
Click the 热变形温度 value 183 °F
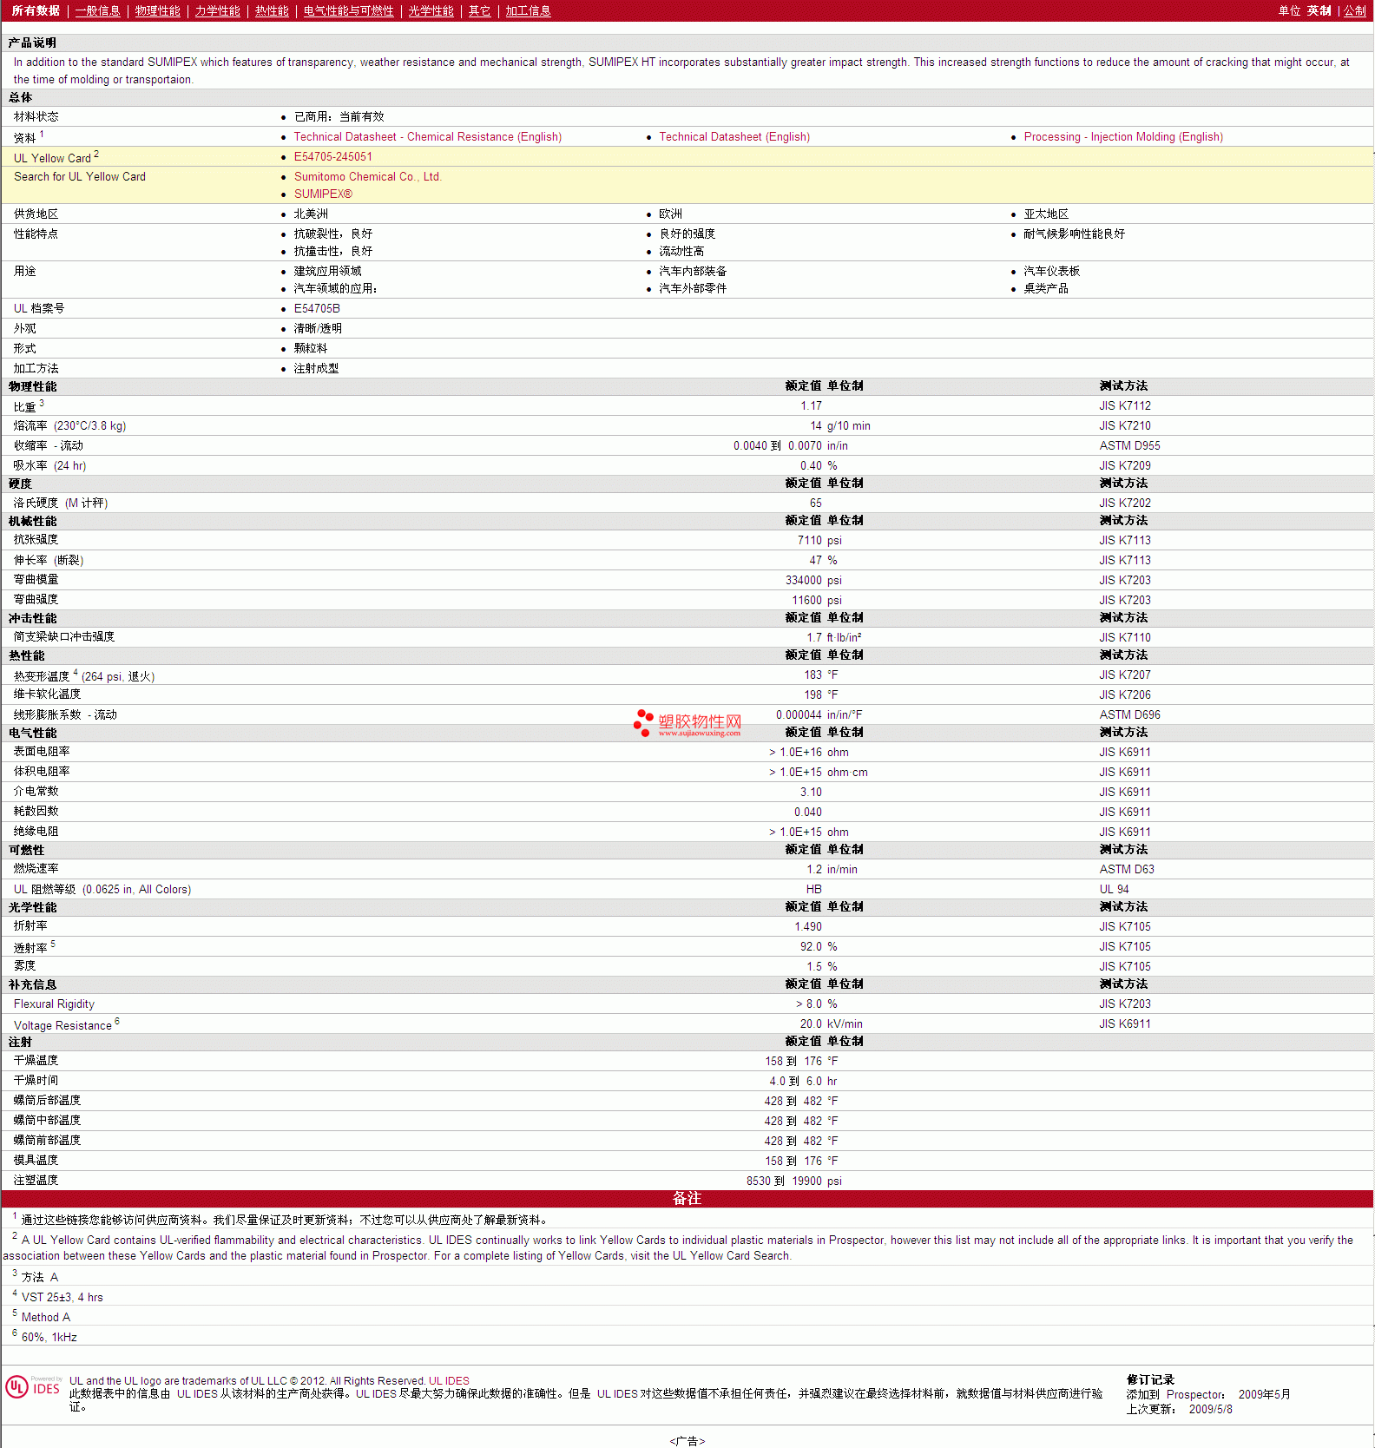821,675
